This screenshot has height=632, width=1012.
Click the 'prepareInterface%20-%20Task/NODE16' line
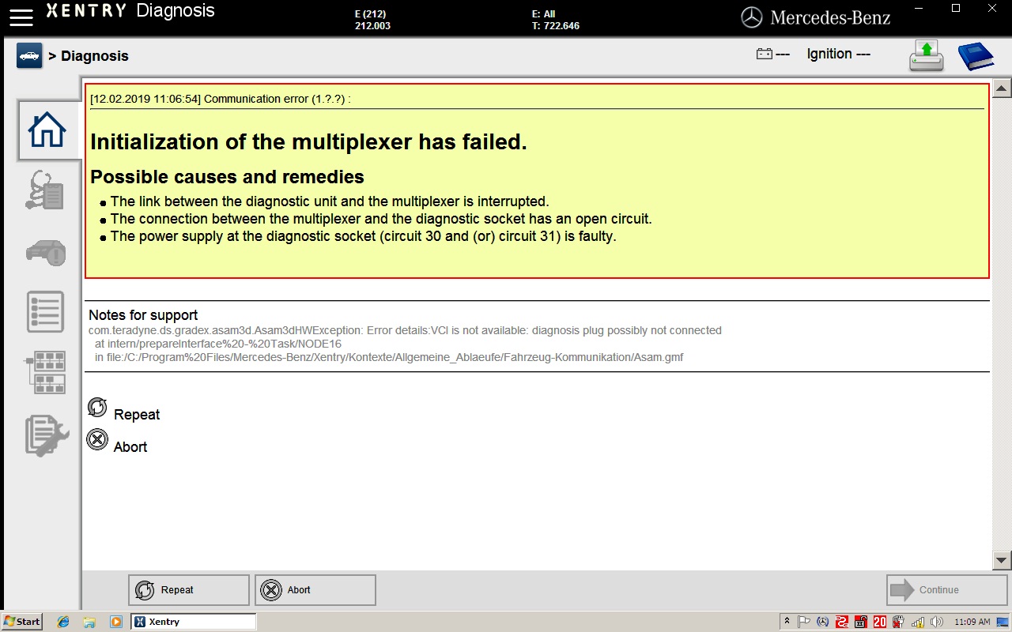(x=218, y=344)
